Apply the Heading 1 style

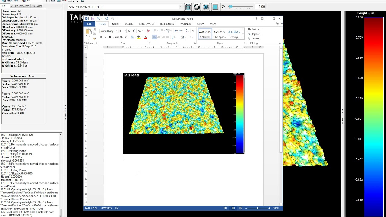234,34
